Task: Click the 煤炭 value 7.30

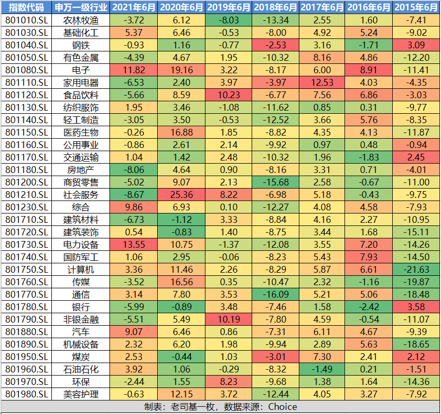Action: click(x=322, y=357)
